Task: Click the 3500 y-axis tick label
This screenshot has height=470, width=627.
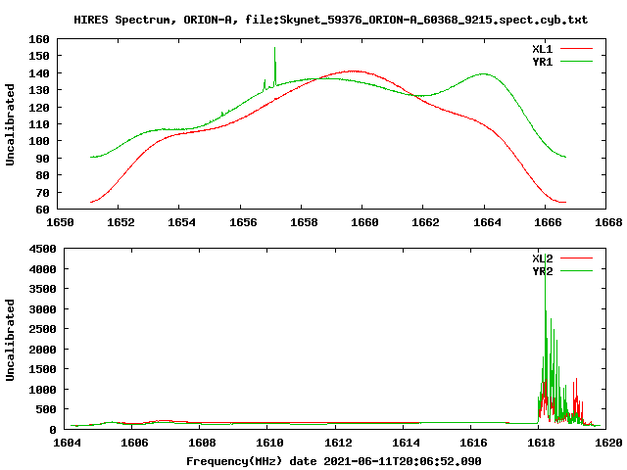Action: click(42, 290)
